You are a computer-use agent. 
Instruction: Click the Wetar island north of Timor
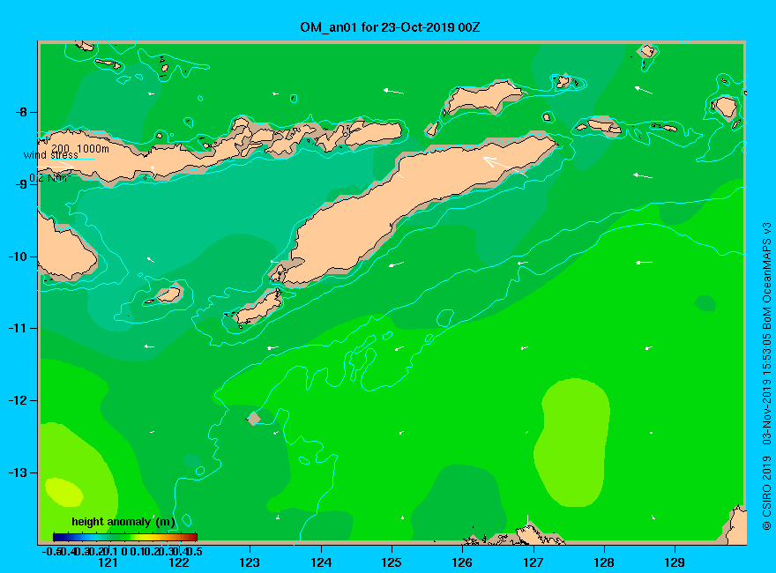click(x=482, y=96)
